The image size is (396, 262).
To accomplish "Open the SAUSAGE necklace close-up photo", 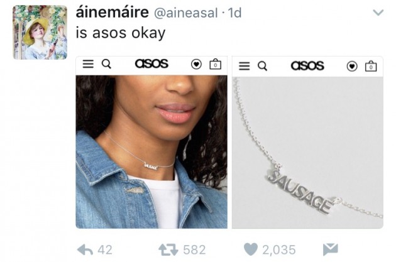I will (x=307, y=153).
